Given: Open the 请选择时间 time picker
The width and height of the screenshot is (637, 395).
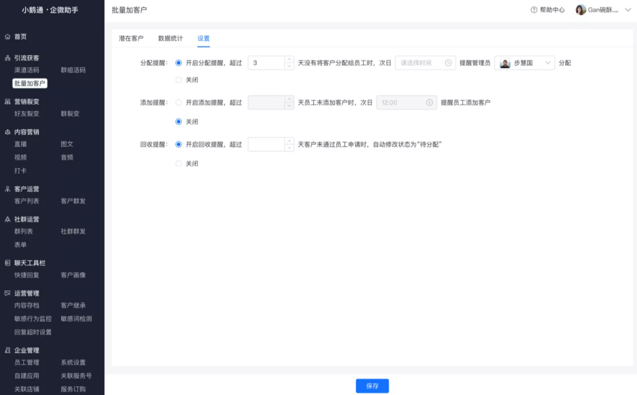Looking at the screenshot, I should pyautogui.click(x=426, y=63).
